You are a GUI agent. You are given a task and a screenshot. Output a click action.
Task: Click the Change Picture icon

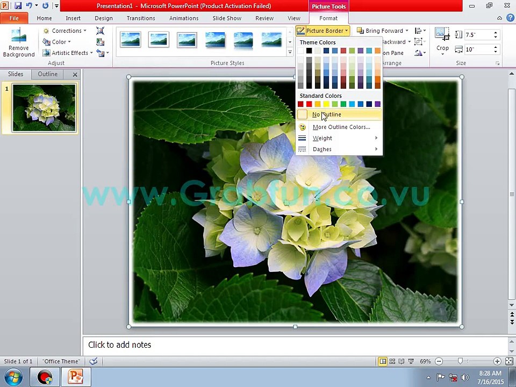coord(101,42)
